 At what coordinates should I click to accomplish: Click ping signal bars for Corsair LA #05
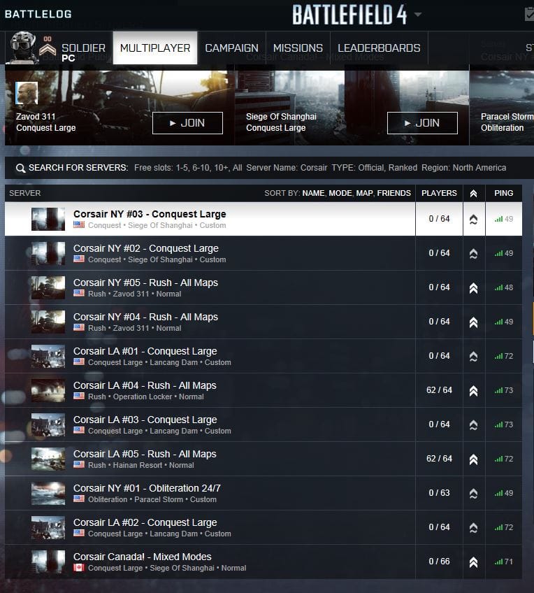coord(499,459)
